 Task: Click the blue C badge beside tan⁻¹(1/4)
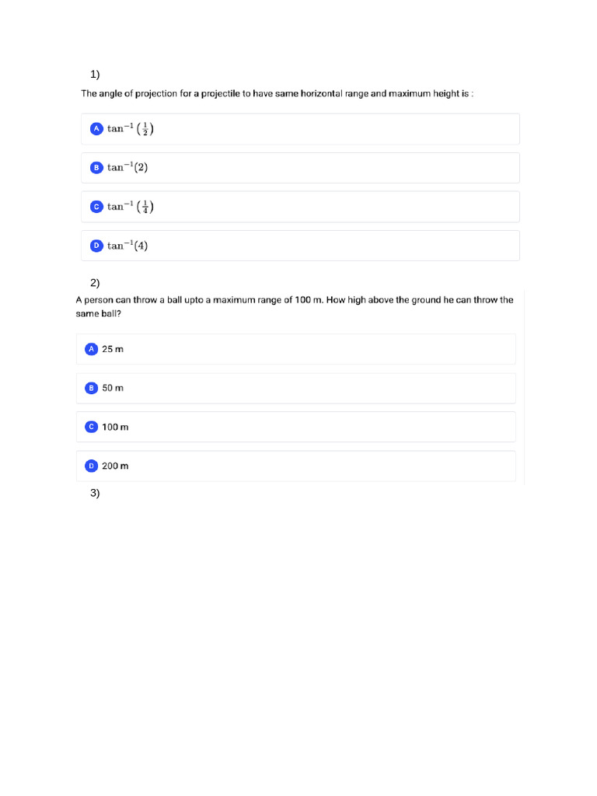point(96,207)
